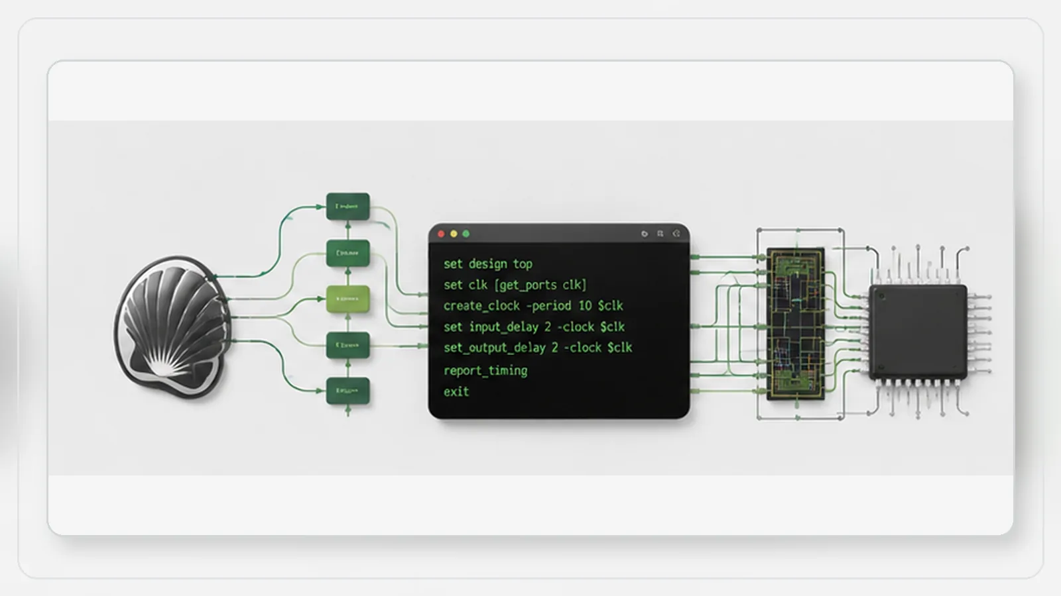Viewport: 1061px width, 596px height.
Task: Click the black microchip package graphic
Action: pos(918,332)
